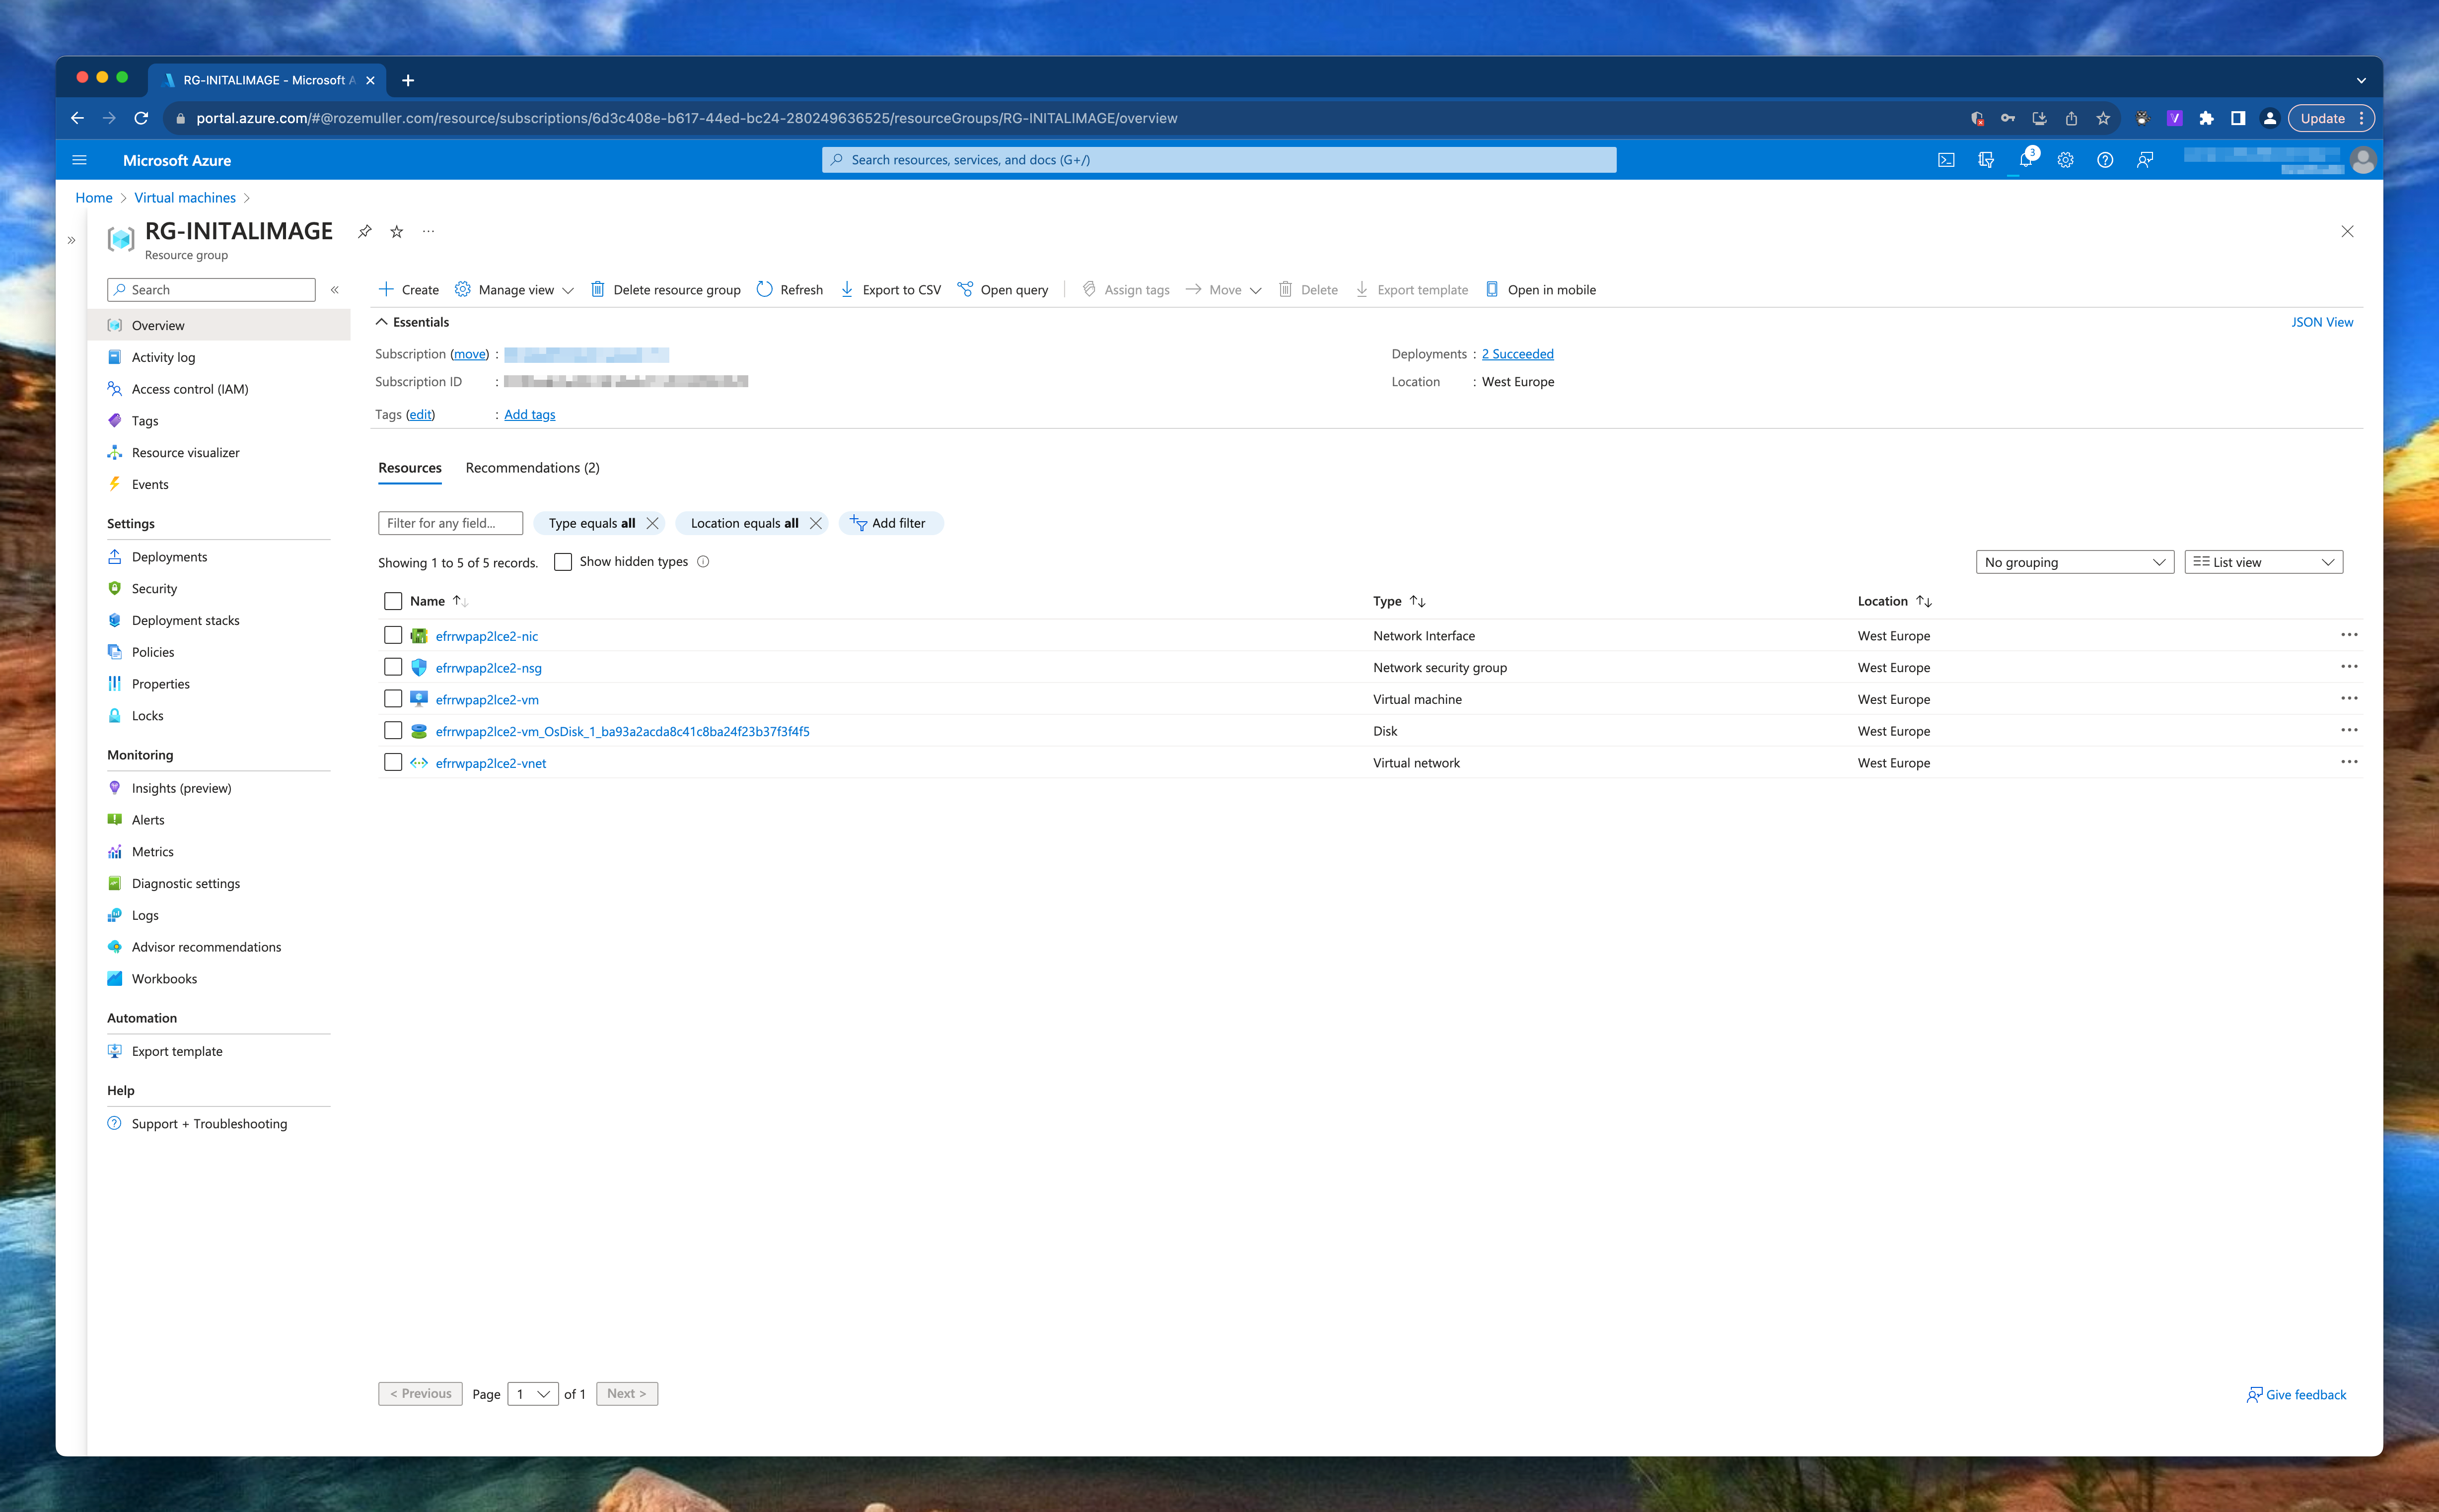Pin RG-INITALIMAGE to dashboard
This screenshot has height=1512, width=2439.
365,232
